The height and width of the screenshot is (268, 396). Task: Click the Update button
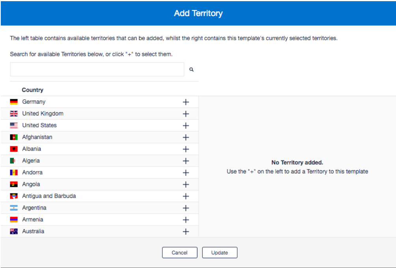[x=220, y=253]
